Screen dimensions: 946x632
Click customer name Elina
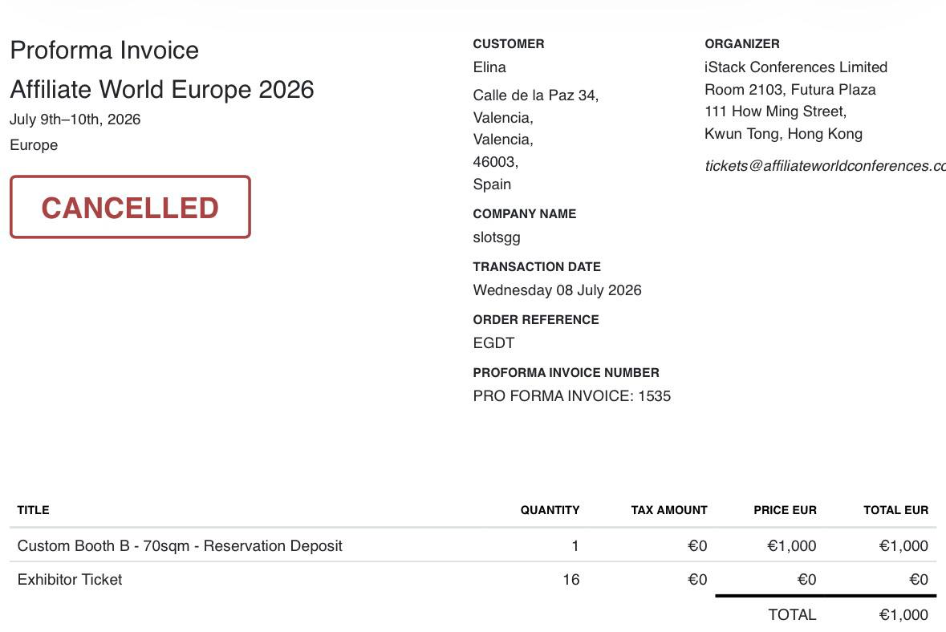click(x=489, y=67)
